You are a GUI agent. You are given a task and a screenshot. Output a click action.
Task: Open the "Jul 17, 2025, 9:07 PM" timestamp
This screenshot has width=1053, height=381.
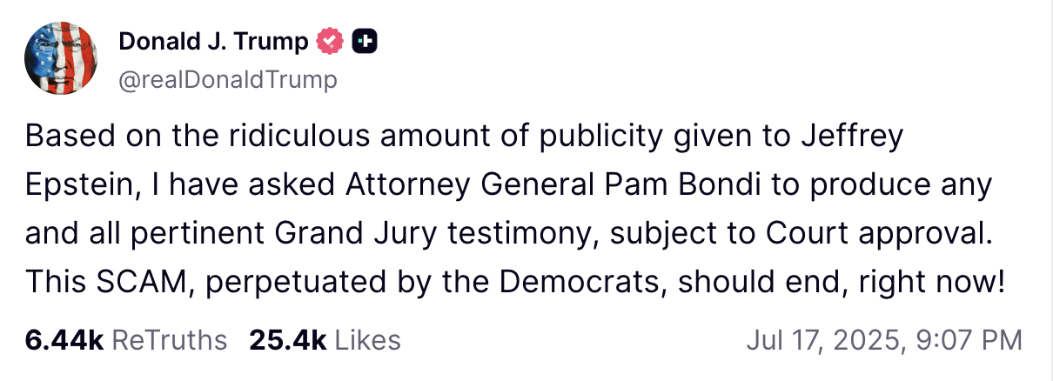[x=883, y=340]
